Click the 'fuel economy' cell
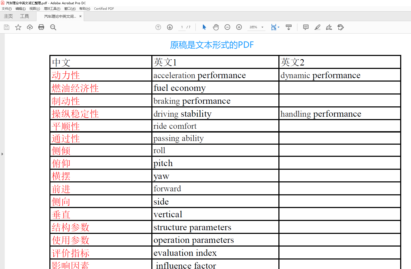Screen dimensions: 411x269 coord(215,88)
